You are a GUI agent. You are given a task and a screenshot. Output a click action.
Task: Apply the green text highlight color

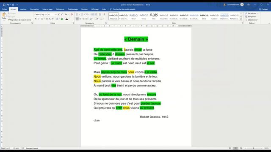point(62,19)
